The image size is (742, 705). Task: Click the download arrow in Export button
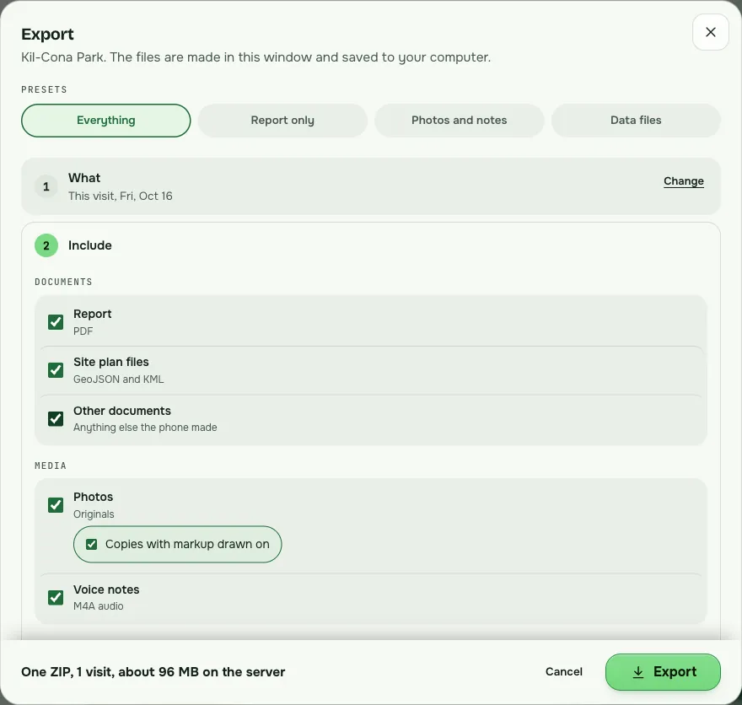coord(638,672)
